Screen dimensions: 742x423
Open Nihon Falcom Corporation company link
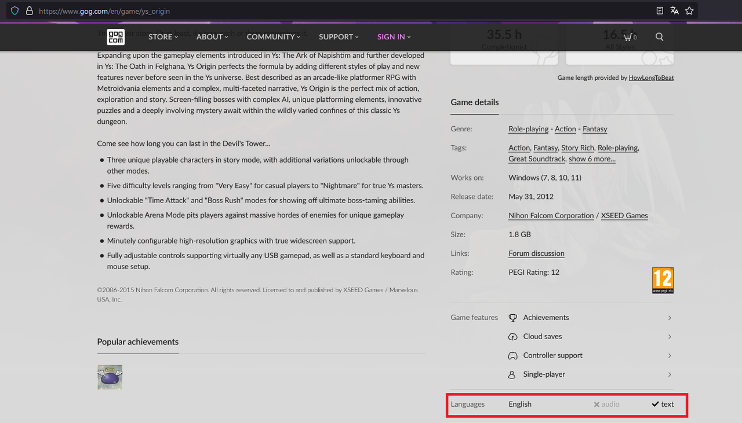[x=551, y=215]
